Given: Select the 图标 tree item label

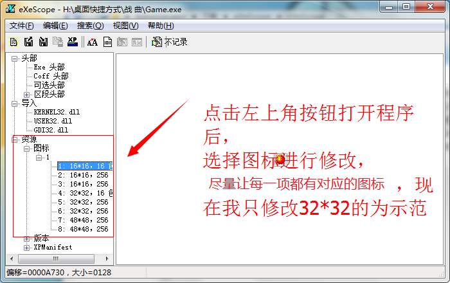Looking at the screenshot, I should [41, 148].
